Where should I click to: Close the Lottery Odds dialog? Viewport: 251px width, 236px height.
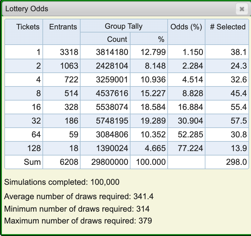pyautogui.click(x=242, y=9)
